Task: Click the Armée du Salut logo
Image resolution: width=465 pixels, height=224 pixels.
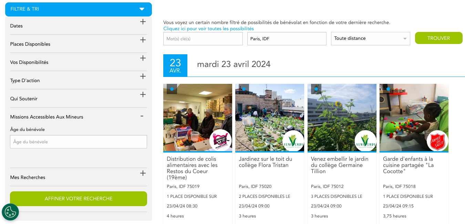Action: click(x=437, y=141)
